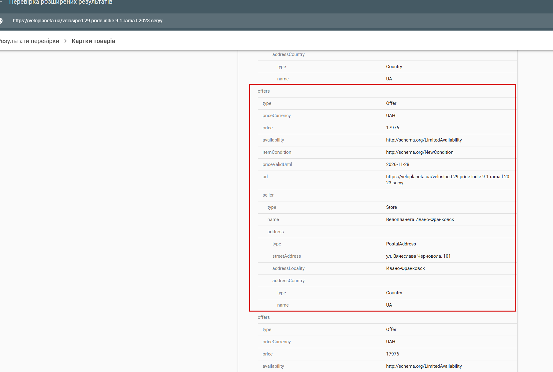Click the first offers heading
The height and width of the screenshot is (372, 553).
[x=264, y=91]
